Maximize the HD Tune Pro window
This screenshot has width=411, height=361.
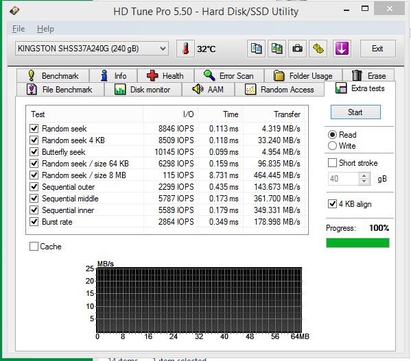coord(365,9)
